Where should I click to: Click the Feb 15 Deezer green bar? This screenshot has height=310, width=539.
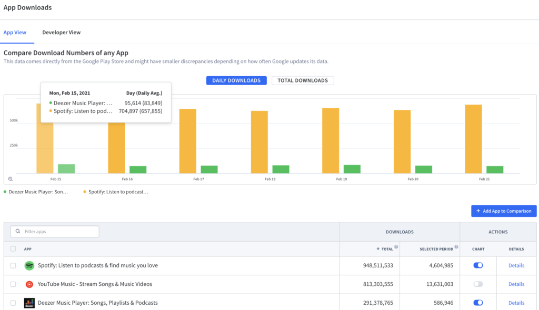[66, 169]
